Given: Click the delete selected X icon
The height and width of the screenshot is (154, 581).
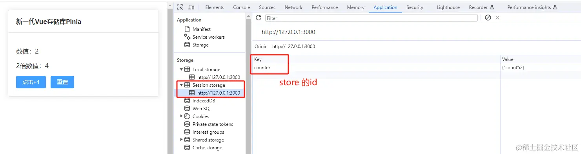Looking at the screenshot, I should point(497,18).
